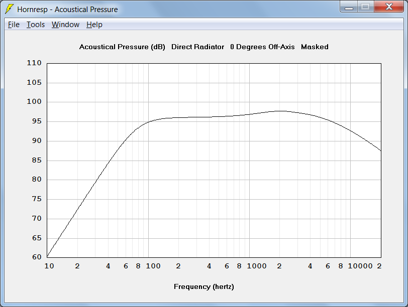Click the Hornresp lightning bolt title icon
This screenshot has height=307, width=408.
[x=9, y=9]
